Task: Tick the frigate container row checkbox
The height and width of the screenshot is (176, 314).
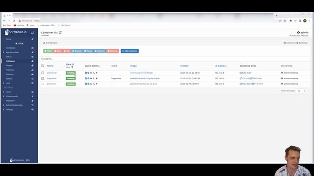Action: 43,78
